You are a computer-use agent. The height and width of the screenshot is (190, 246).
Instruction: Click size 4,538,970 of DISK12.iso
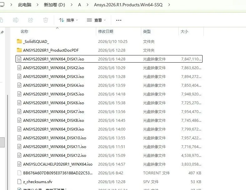click(x=191, y=156)
